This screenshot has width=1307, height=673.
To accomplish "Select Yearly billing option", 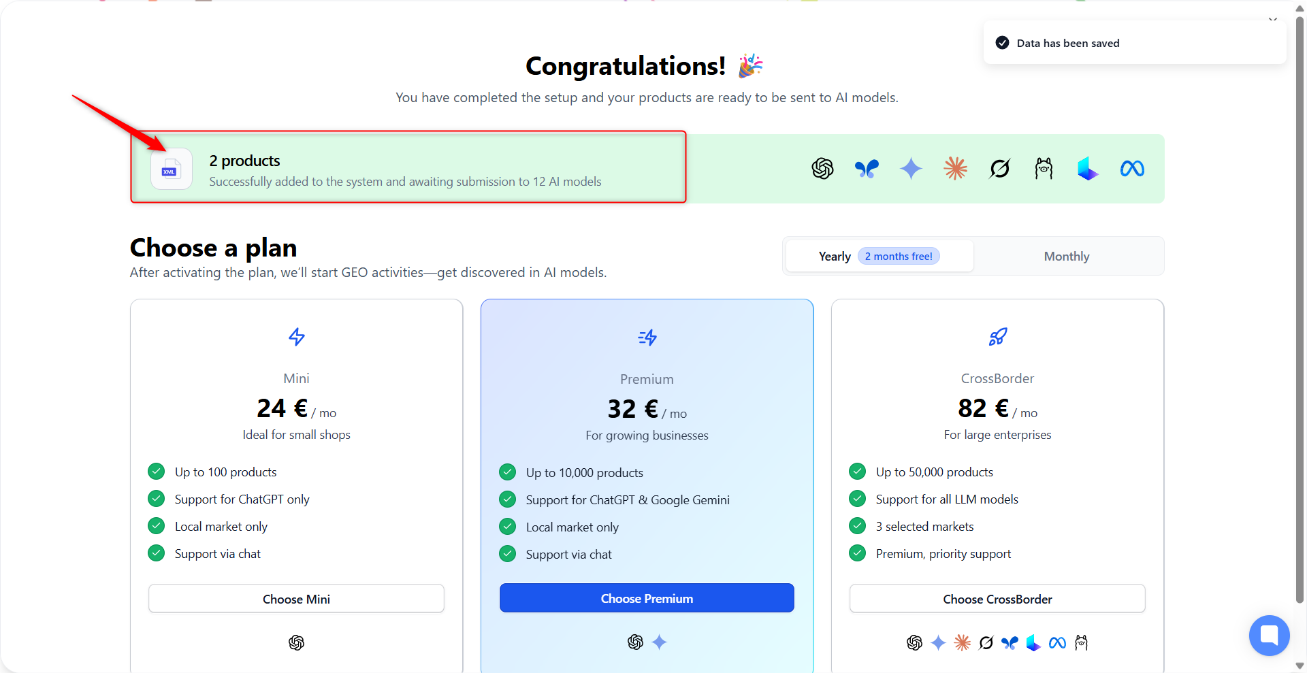I will click(x=835, y=257).
